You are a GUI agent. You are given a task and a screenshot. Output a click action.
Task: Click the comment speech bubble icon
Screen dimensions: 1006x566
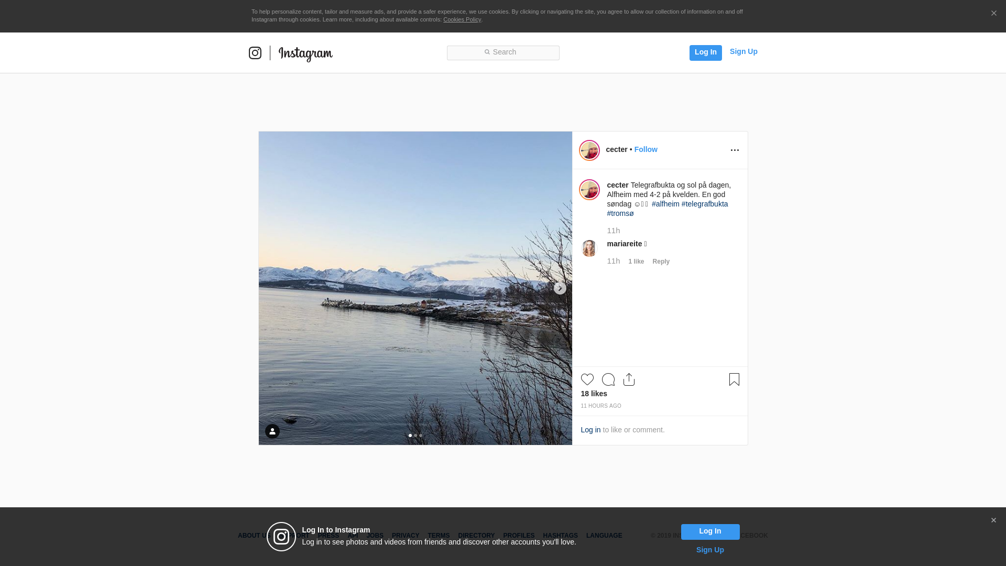pos(608,379)
